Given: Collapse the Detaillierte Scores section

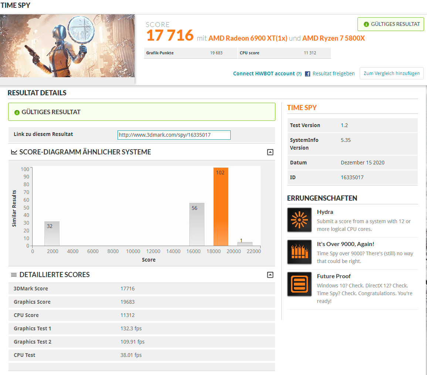Looking at the screenshot, I should (x=270, y=275).
